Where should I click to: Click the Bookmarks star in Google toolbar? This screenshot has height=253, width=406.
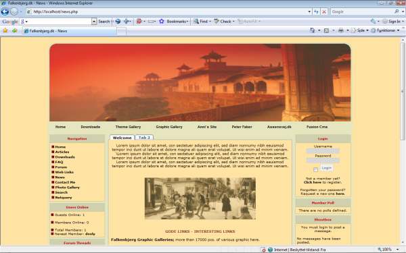pyautogui.click(x=162, y=22)
